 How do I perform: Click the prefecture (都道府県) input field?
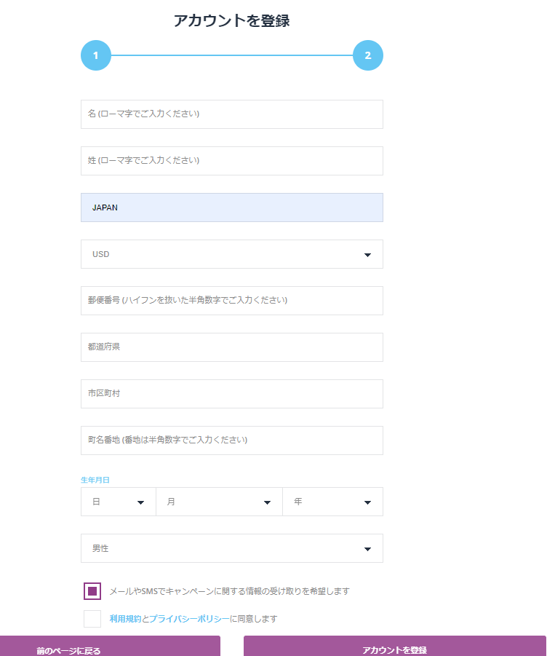point(231,347)
